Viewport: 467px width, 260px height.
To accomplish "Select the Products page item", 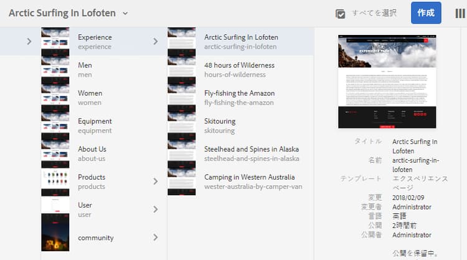I will (x=103, y=181).
